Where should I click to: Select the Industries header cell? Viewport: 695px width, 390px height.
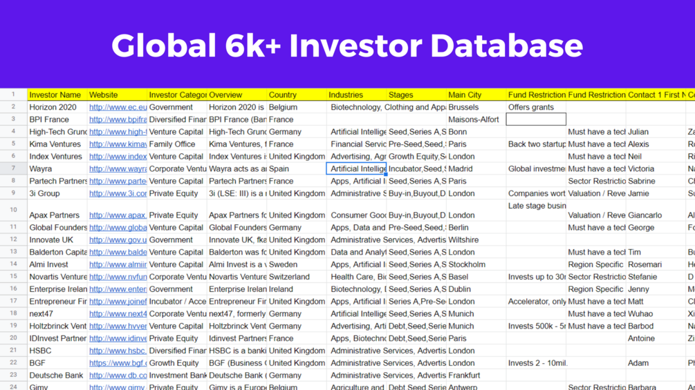pos(356,95)
